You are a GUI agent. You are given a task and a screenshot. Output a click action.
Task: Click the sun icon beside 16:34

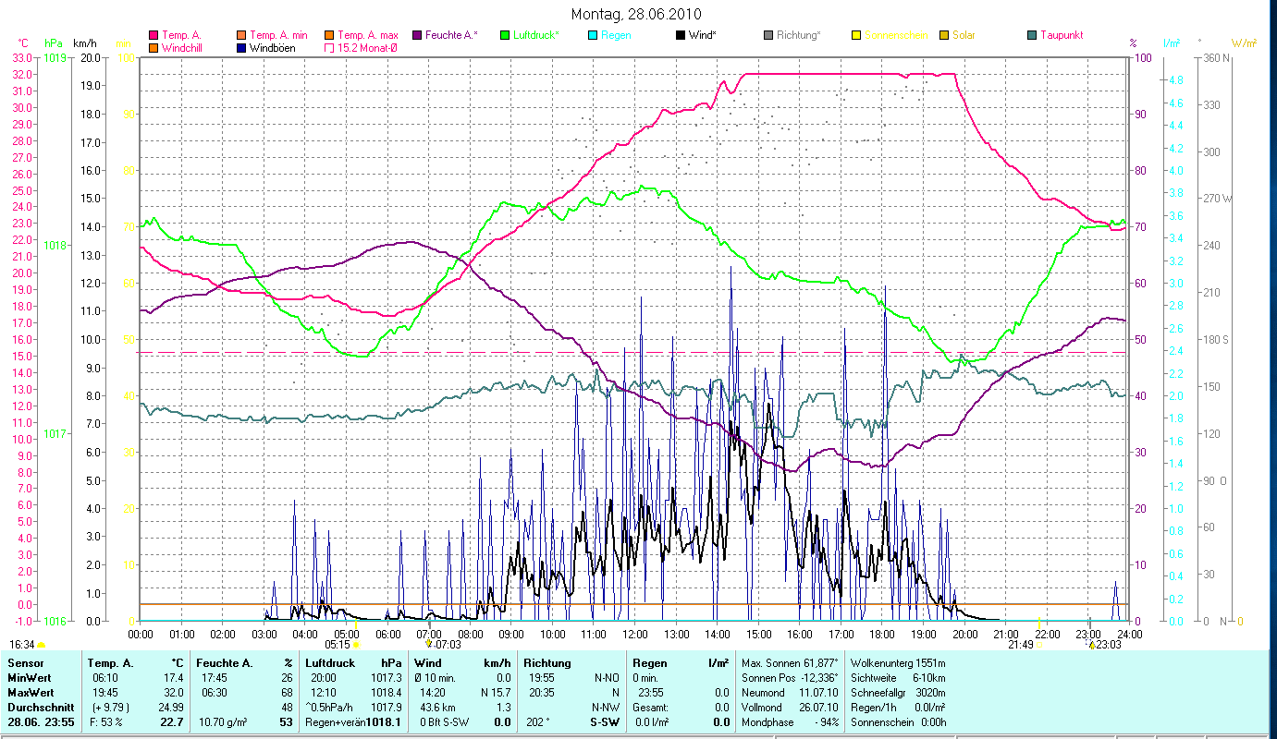[41, 645]
